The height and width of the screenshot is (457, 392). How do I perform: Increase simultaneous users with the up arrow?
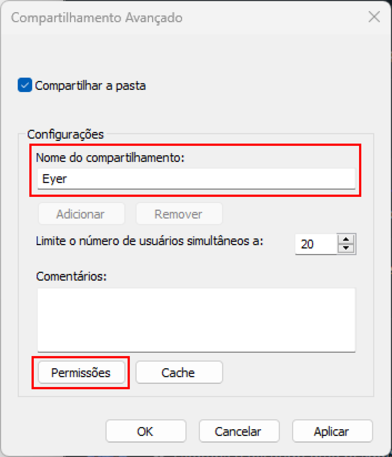(346, 240)
